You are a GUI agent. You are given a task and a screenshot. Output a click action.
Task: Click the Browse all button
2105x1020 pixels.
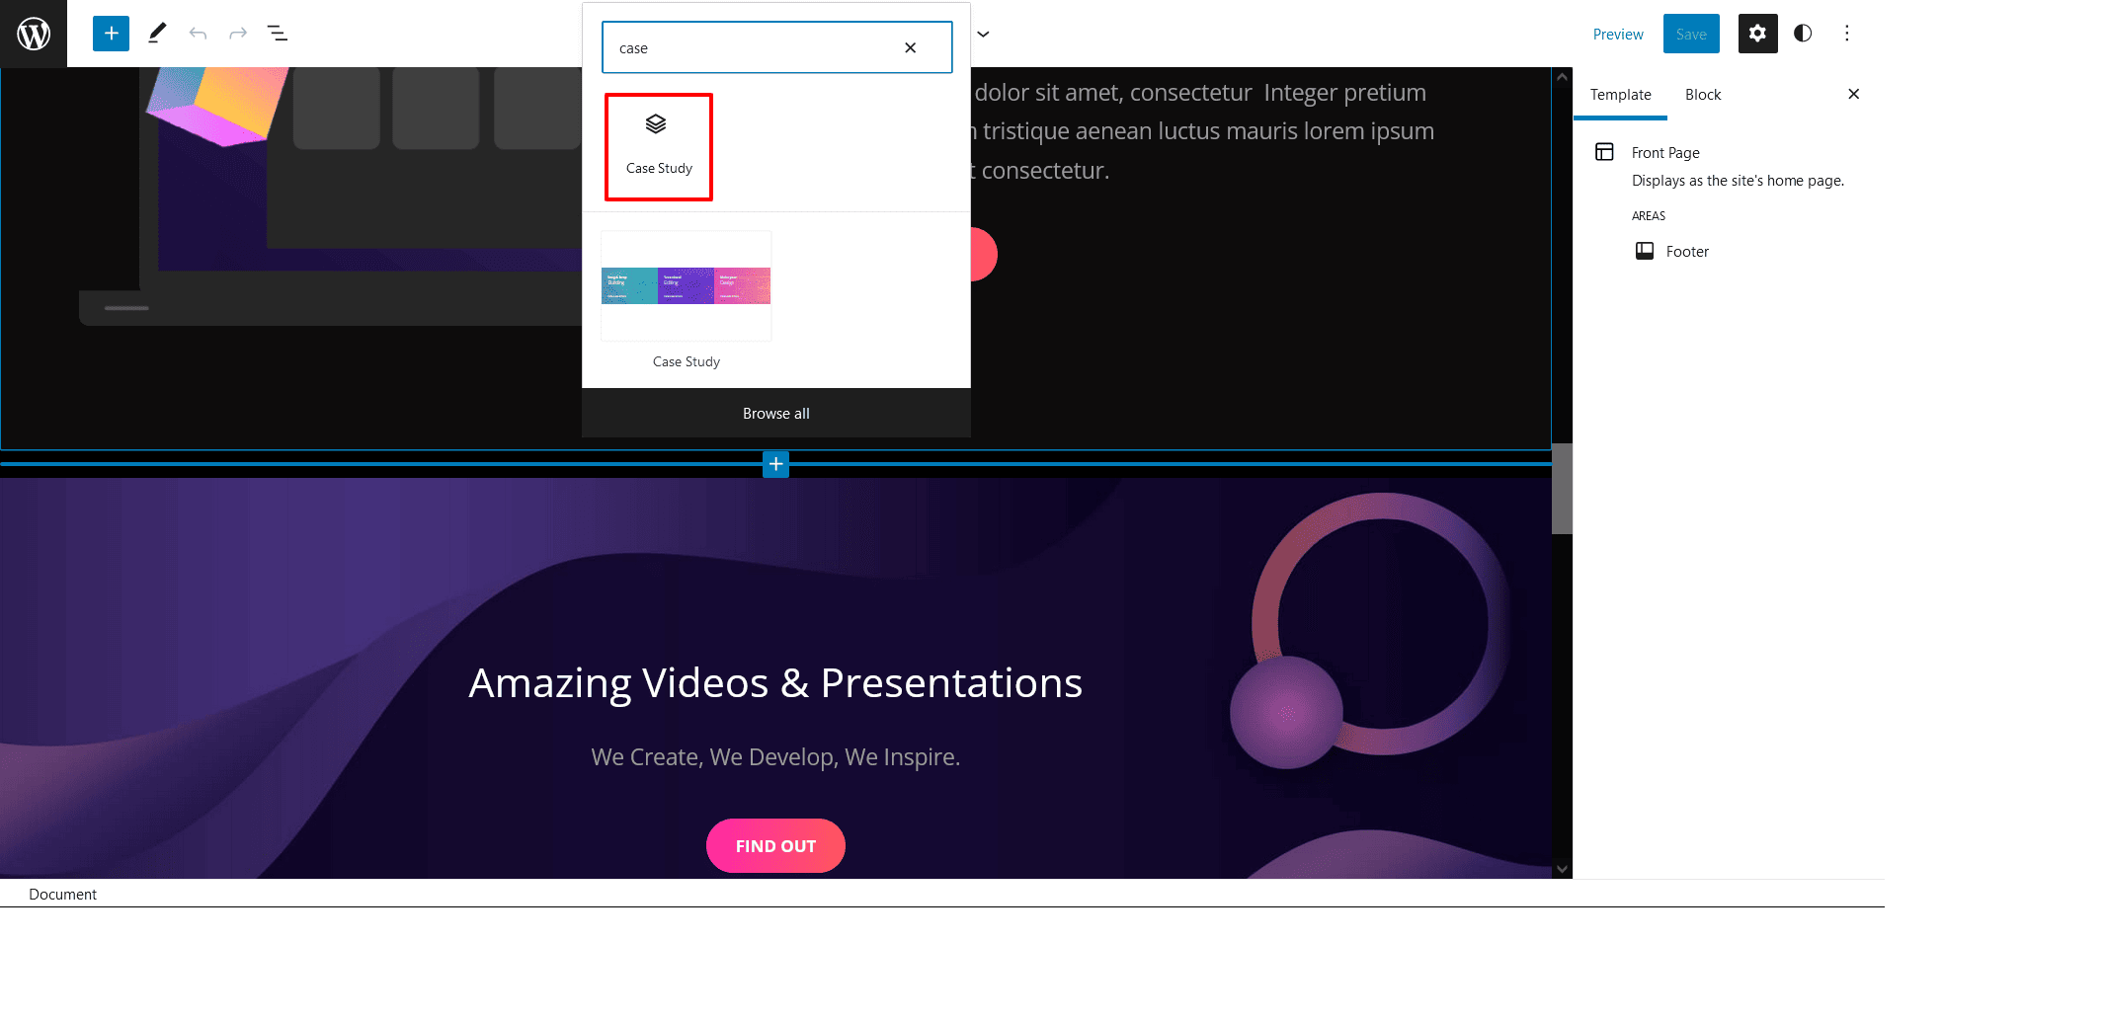pos(775,413)
